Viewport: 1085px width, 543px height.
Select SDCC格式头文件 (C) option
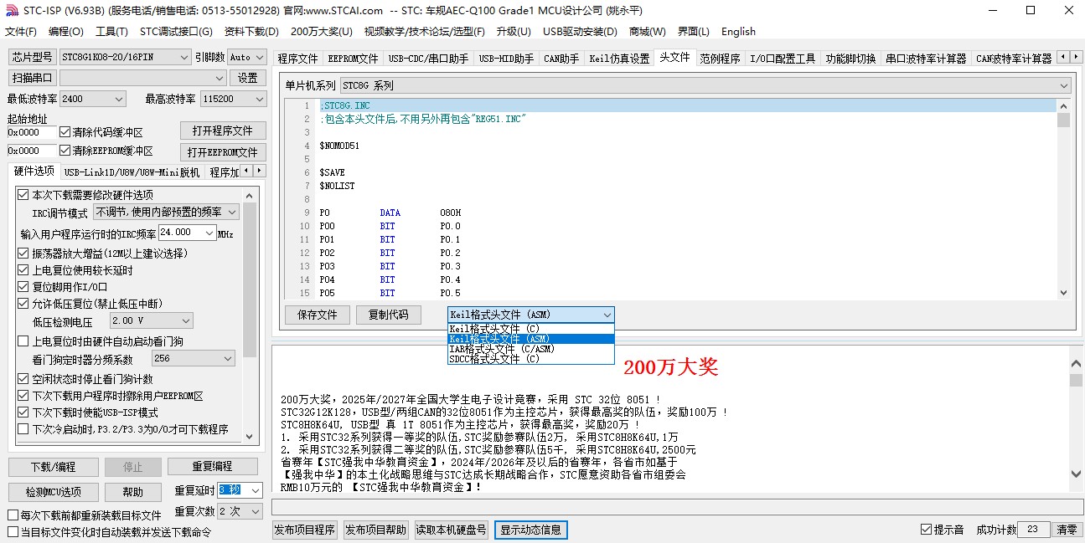click(531, 359)
